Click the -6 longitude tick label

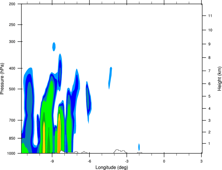89,161
